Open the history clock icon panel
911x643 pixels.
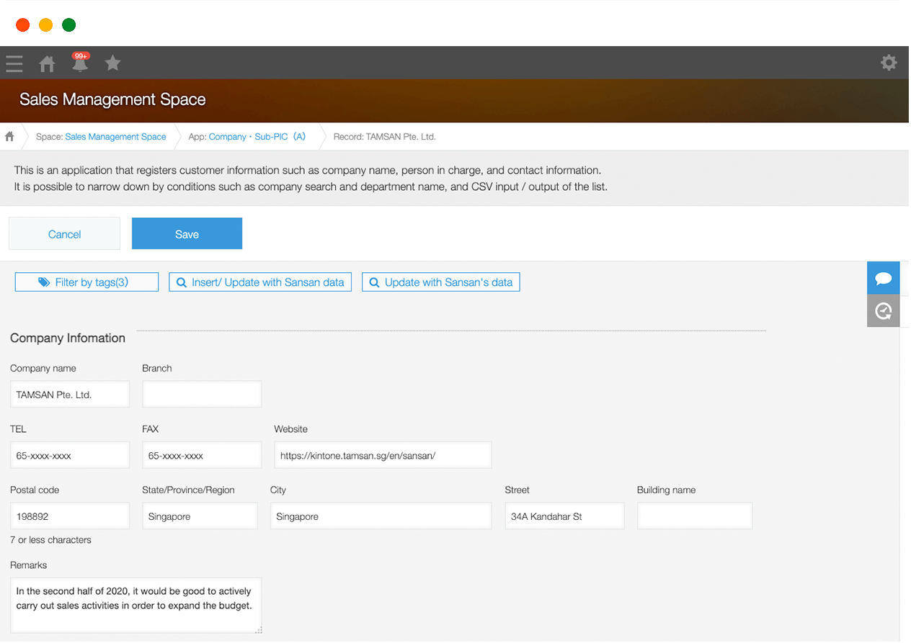click(x=883, y=311)
